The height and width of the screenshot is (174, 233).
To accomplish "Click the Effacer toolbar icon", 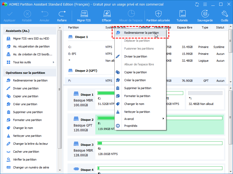I will (106, 14).
